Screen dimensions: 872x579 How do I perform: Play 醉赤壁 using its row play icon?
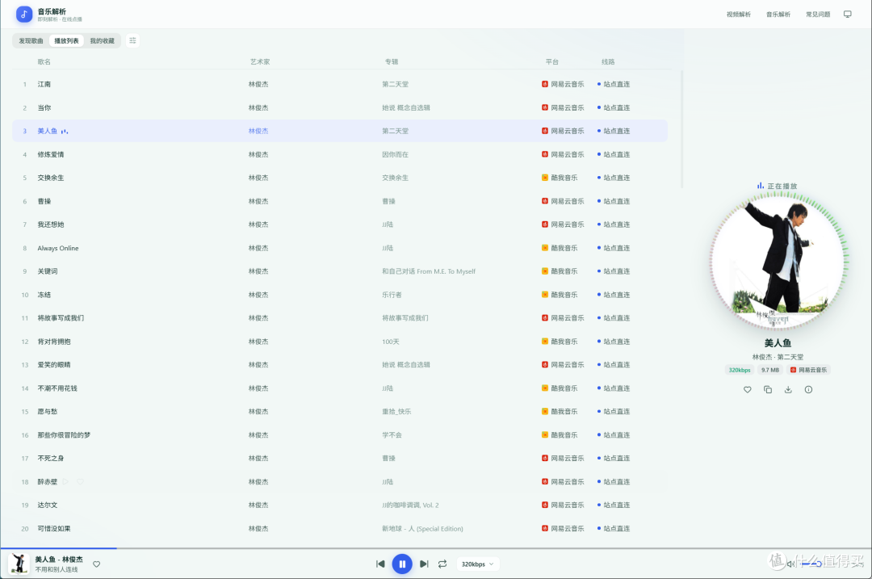[65, 481]
